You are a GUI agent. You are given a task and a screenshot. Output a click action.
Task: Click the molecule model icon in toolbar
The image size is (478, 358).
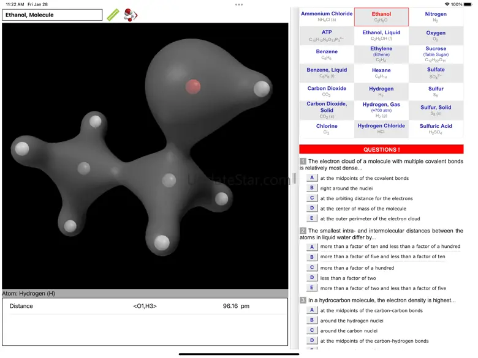[131, 15]
